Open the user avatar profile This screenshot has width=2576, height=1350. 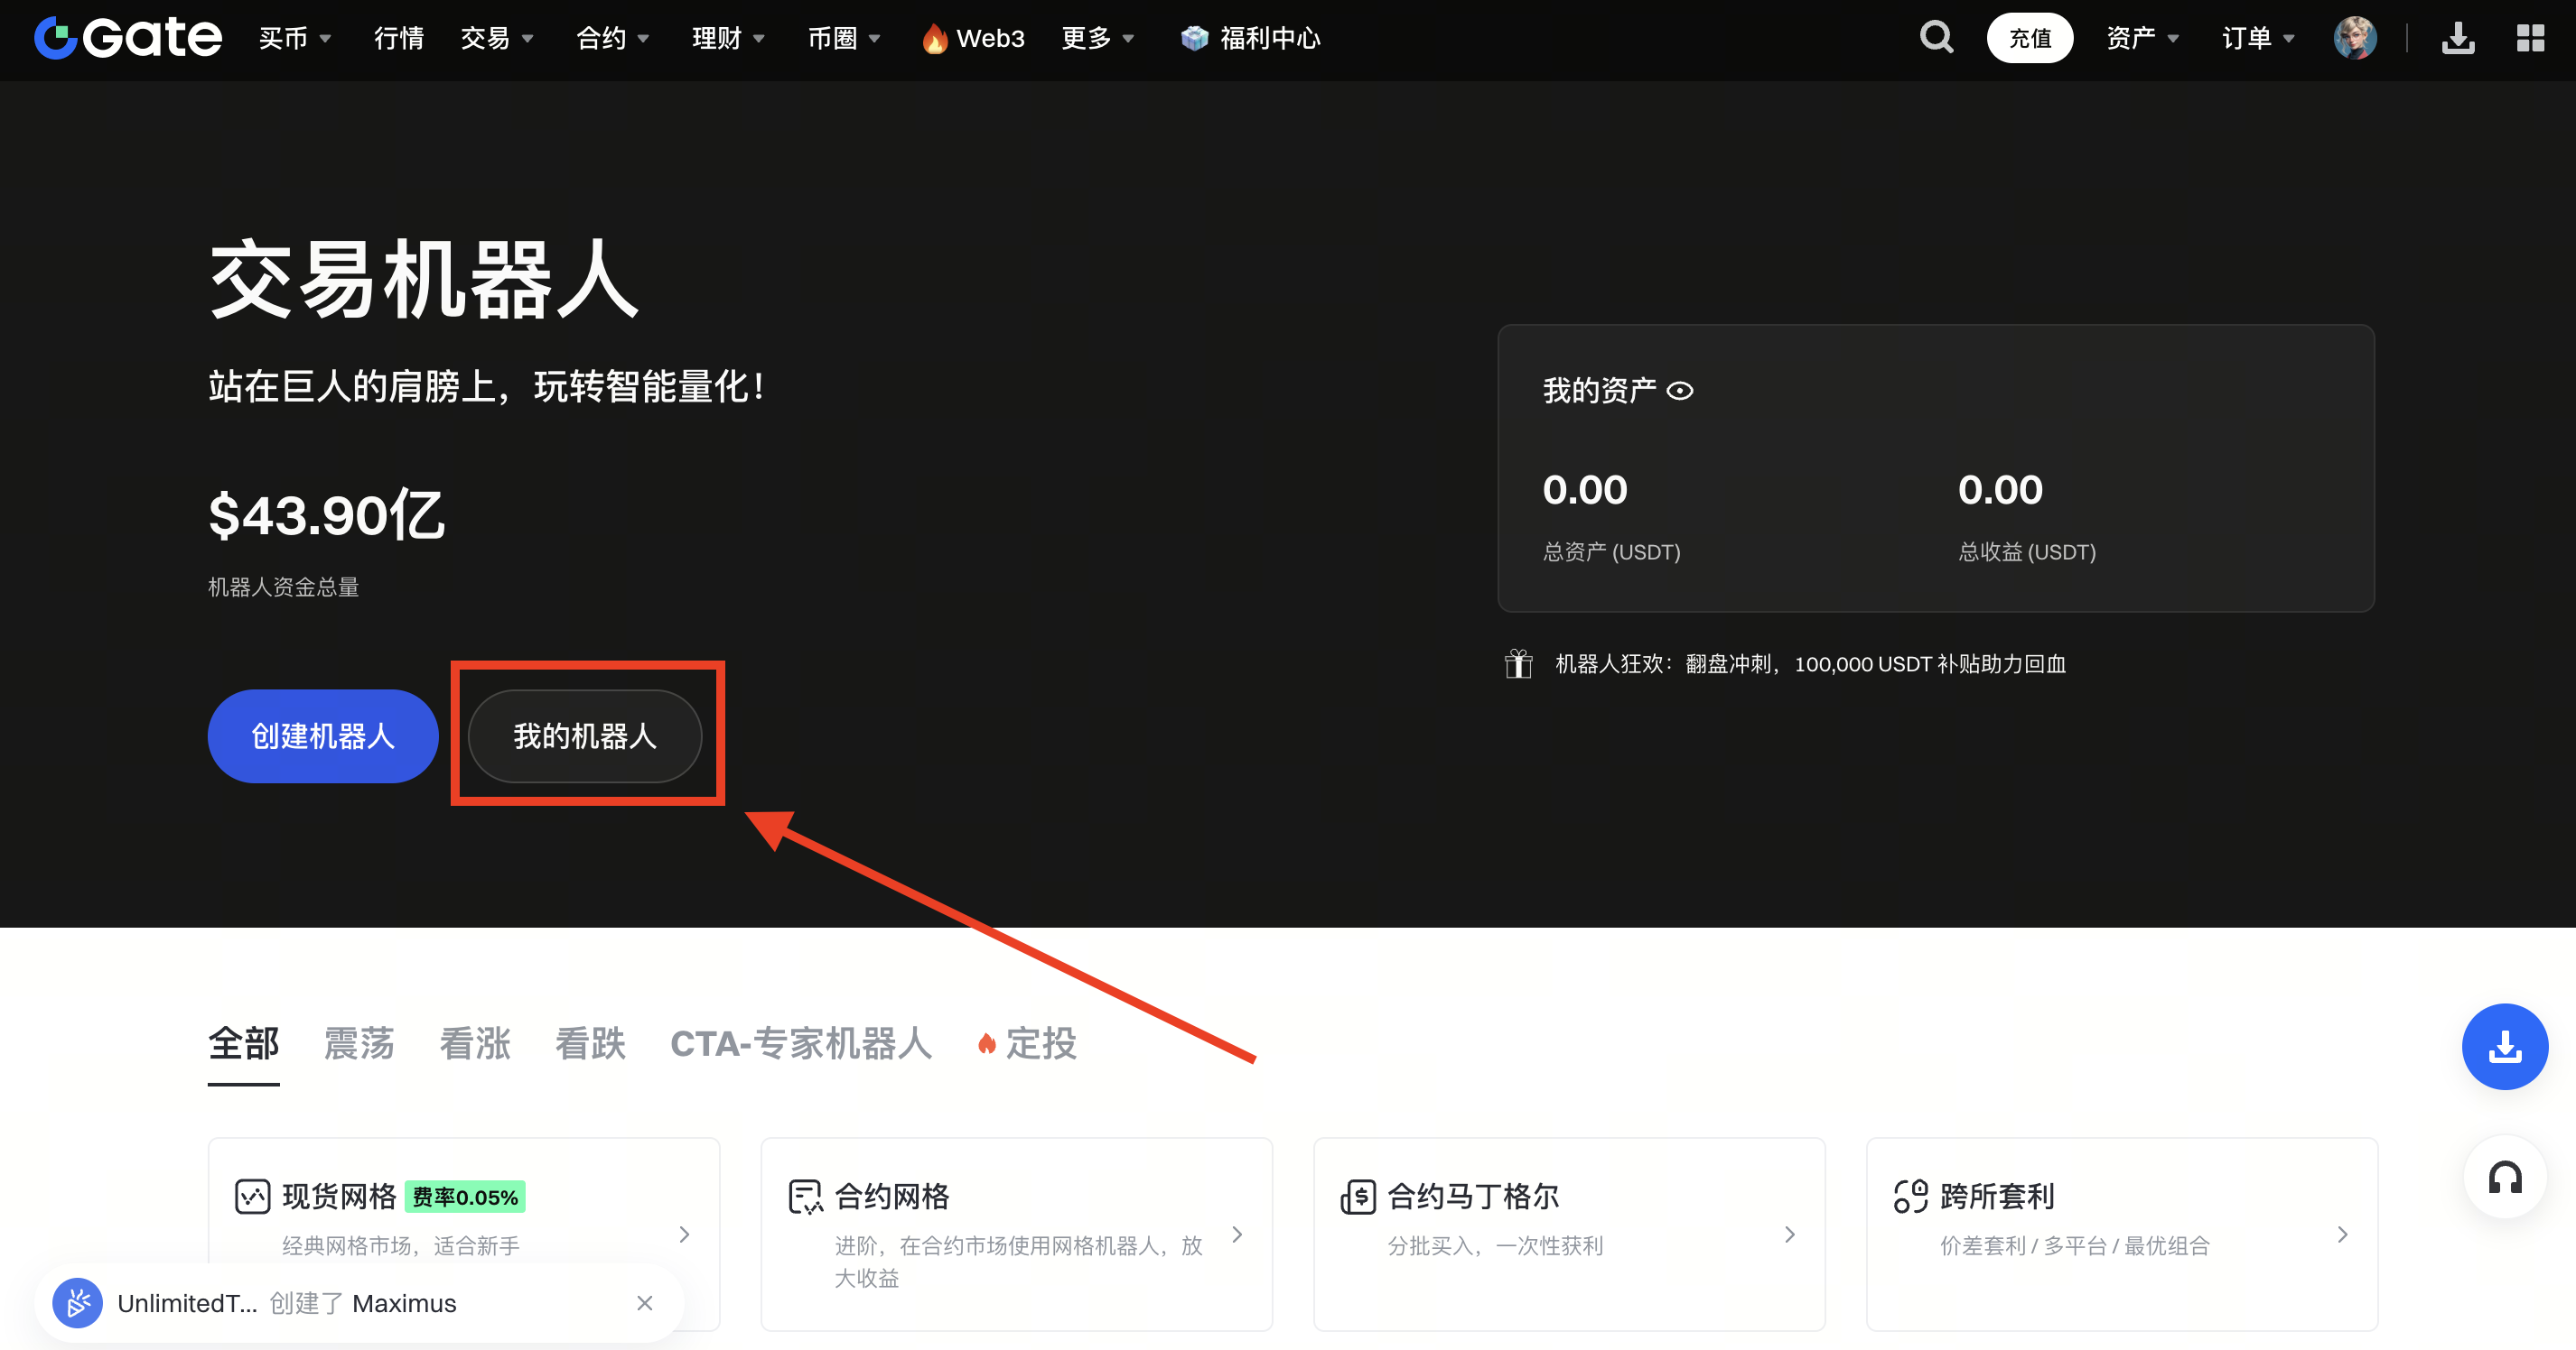click(2354, 38)
